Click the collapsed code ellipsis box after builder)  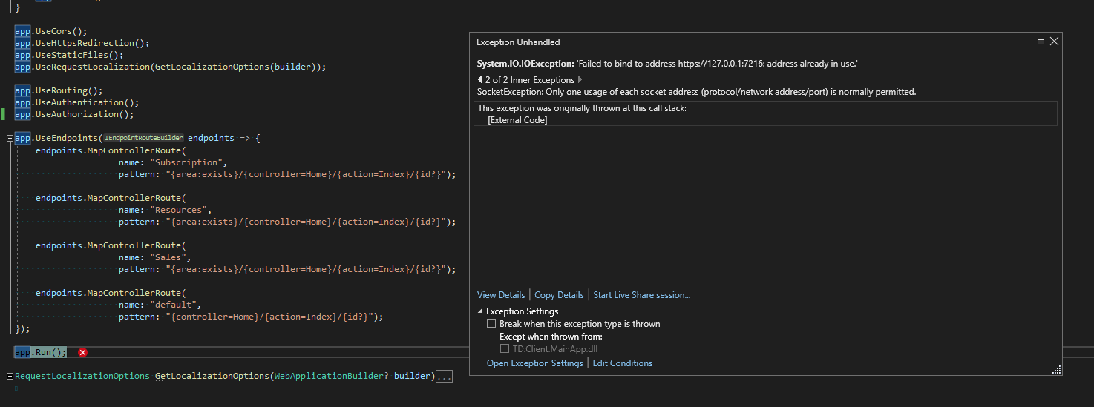click(x=444, y=377)
